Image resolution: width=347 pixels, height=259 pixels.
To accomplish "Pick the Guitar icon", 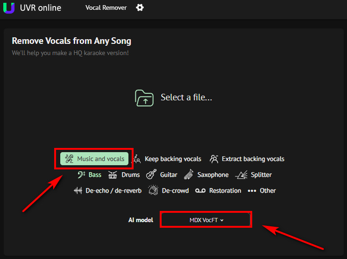I will 151,174.
